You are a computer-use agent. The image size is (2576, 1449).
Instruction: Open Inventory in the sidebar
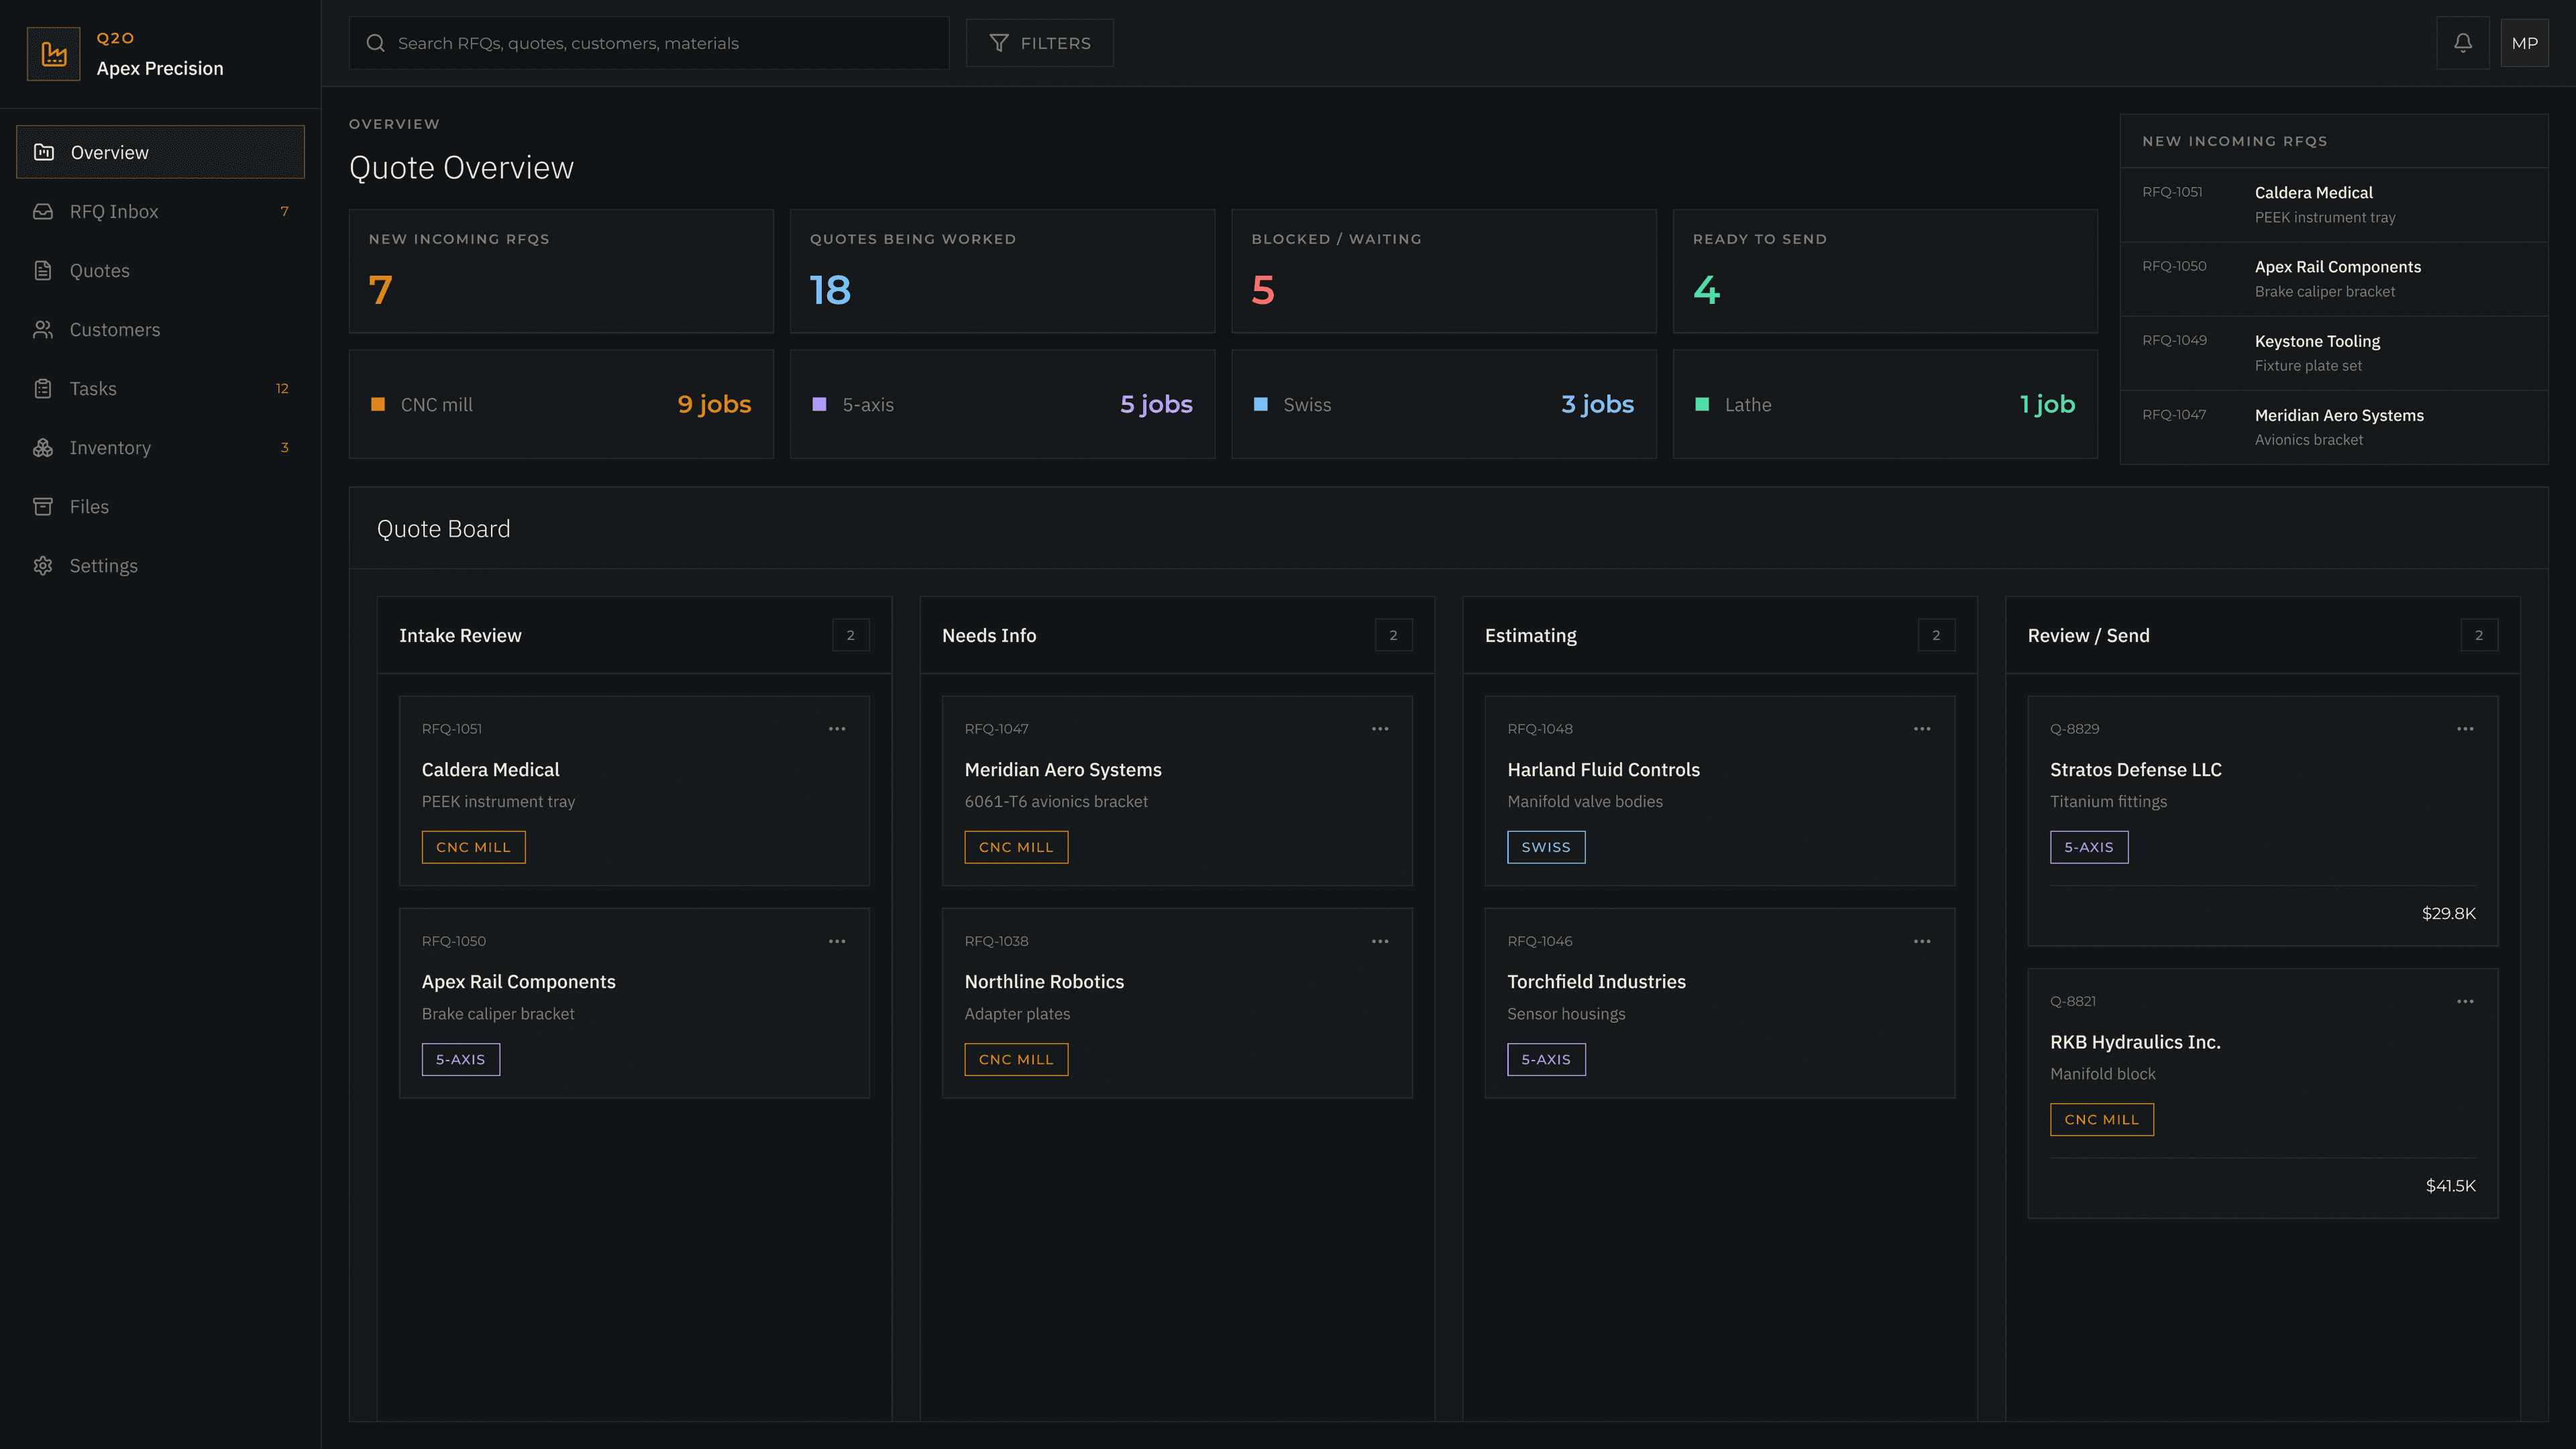point(160,447)
